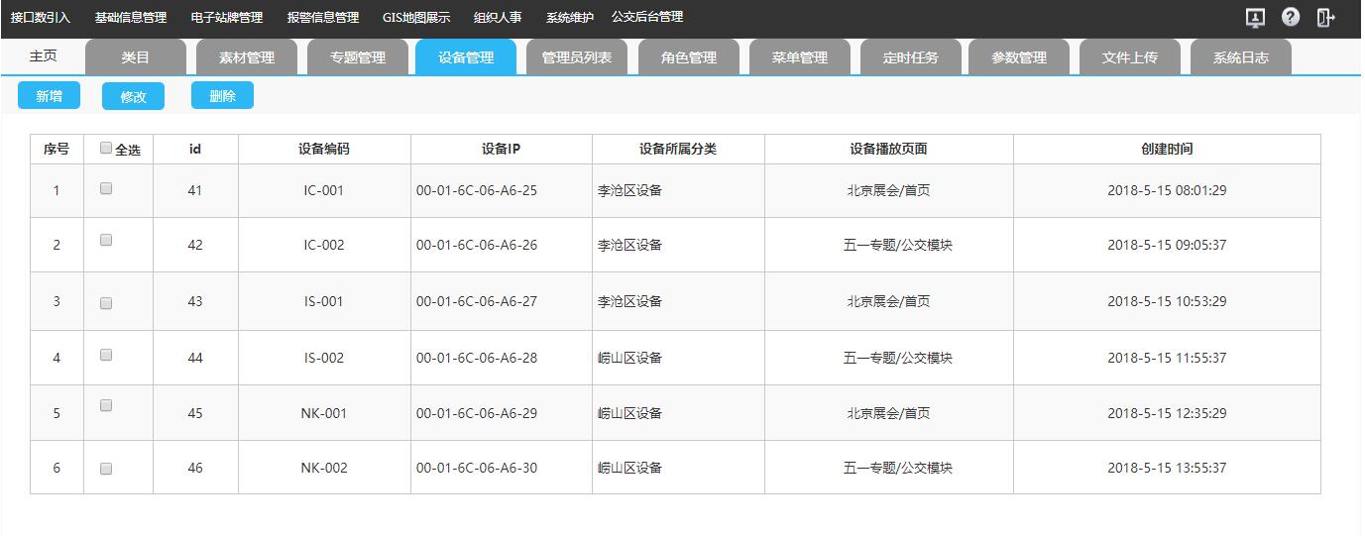The height and width of the screenshot is (536, 1365).
Task: Switch to the 主页 tab
Action: pos(44,57)
